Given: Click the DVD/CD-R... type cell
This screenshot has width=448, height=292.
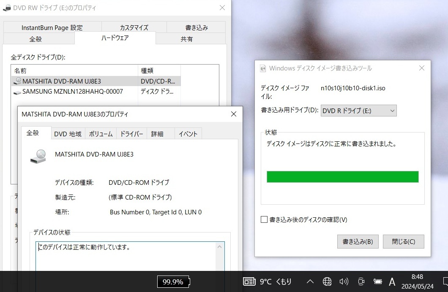Looking at the screenshot, I should 158,81.
